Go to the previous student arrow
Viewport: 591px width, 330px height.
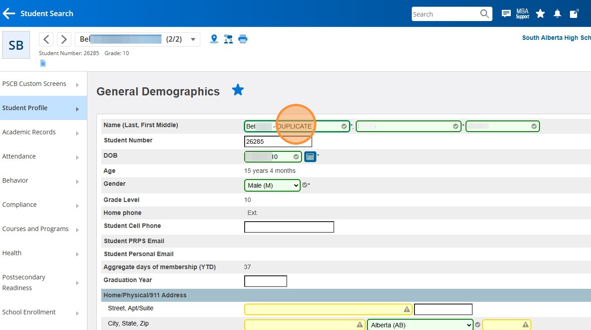pyautogui.click(x=47, y=39)
